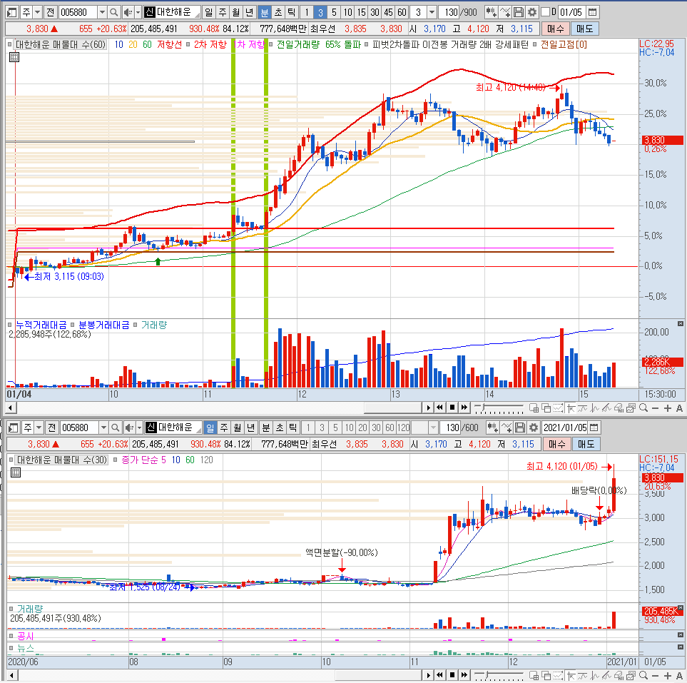Image resolution: width=687 pixels, height=683 pixels.
Task: Click 매도 sell button in top chart
Action: [x=584, y=29]
